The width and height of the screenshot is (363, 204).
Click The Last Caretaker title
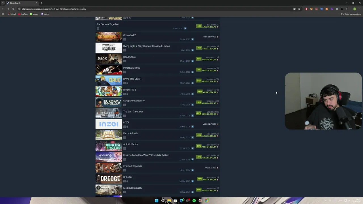point(133,112)
